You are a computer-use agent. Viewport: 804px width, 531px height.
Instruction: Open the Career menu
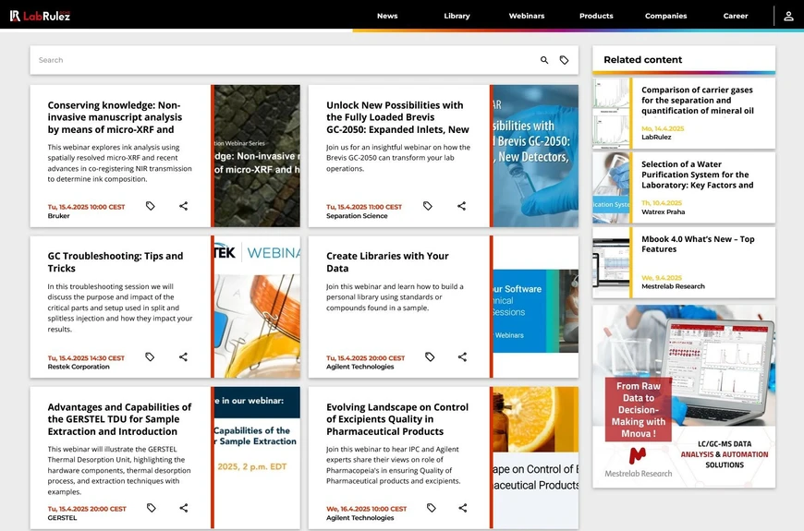[736, 16]
